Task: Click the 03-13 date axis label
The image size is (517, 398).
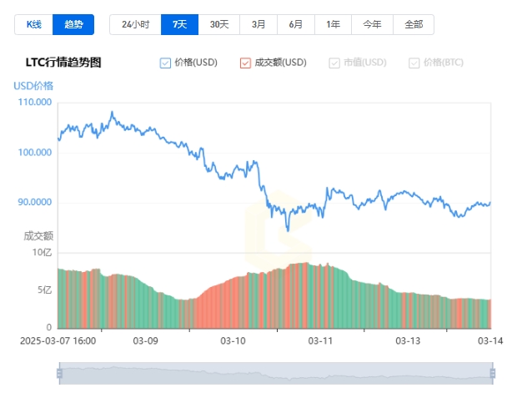Action: pyautogui.click(x=408, y=340)
